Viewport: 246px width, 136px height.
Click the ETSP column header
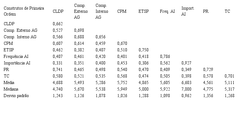pyautogui.click(x=144, y=12)
